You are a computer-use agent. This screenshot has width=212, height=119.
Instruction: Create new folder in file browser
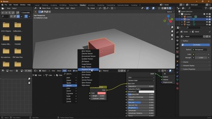(18, 13)
